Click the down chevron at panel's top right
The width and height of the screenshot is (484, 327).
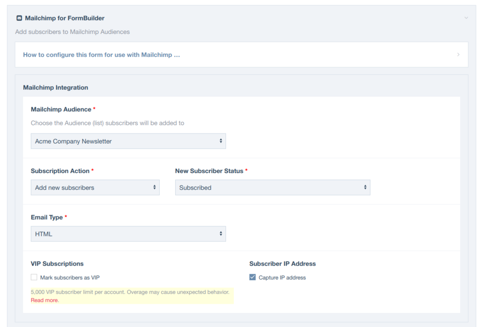click(466, 18)
